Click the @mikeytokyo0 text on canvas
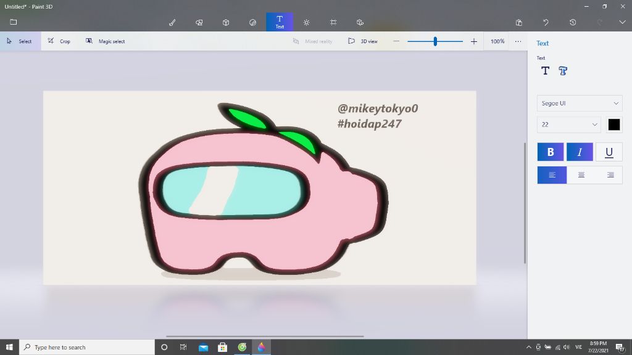This screenshot has height=355, width=632. 378,108
